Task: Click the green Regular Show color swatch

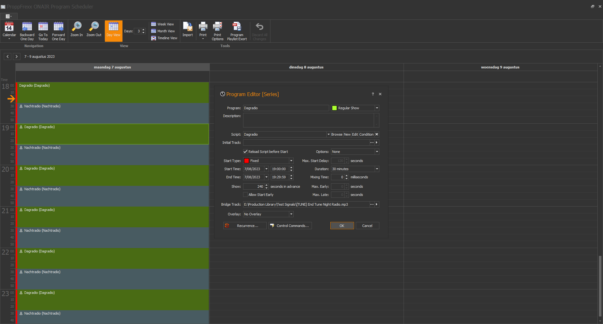Action: tap(334, 108)
